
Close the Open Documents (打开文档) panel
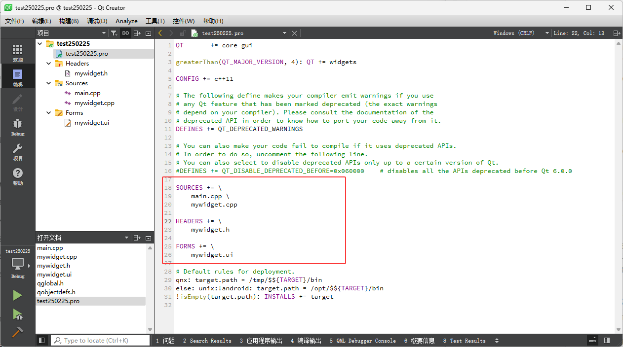coord(148,238)
